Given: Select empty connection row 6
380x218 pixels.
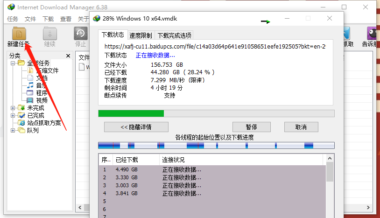Looking at the screenshot, I should pyautogui.click(x=212, y=209).
